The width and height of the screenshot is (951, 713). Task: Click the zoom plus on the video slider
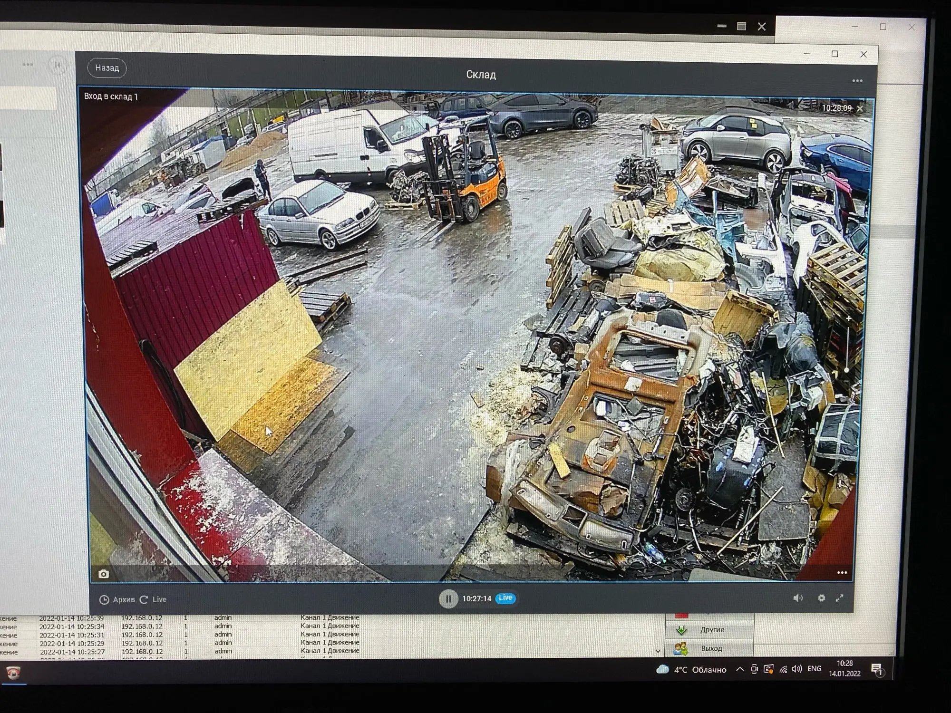coord(848,318)
